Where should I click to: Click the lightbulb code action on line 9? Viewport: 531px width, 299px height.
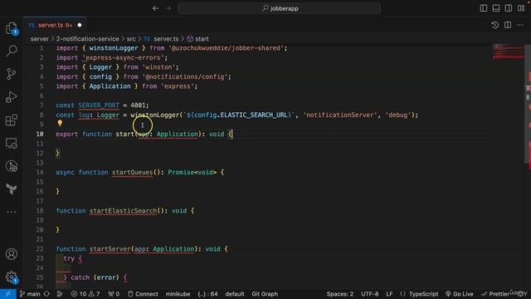(x=60, y=124)
